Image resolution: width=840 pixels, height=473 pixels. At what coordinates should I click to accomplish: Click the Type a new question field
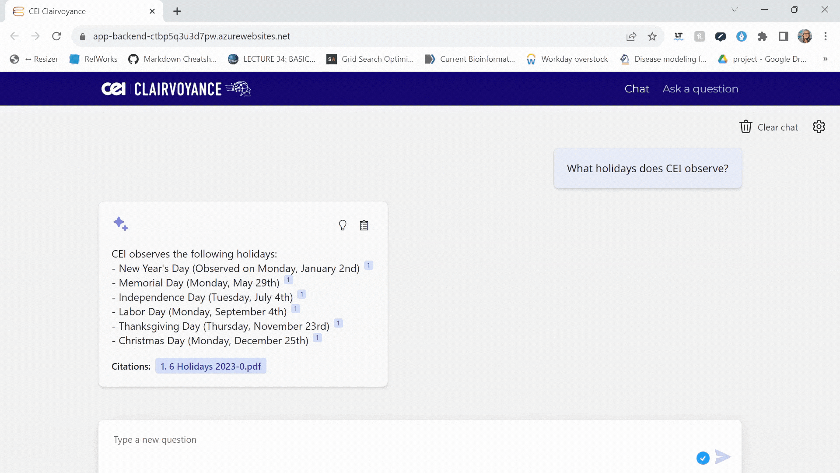coord(394,440)
